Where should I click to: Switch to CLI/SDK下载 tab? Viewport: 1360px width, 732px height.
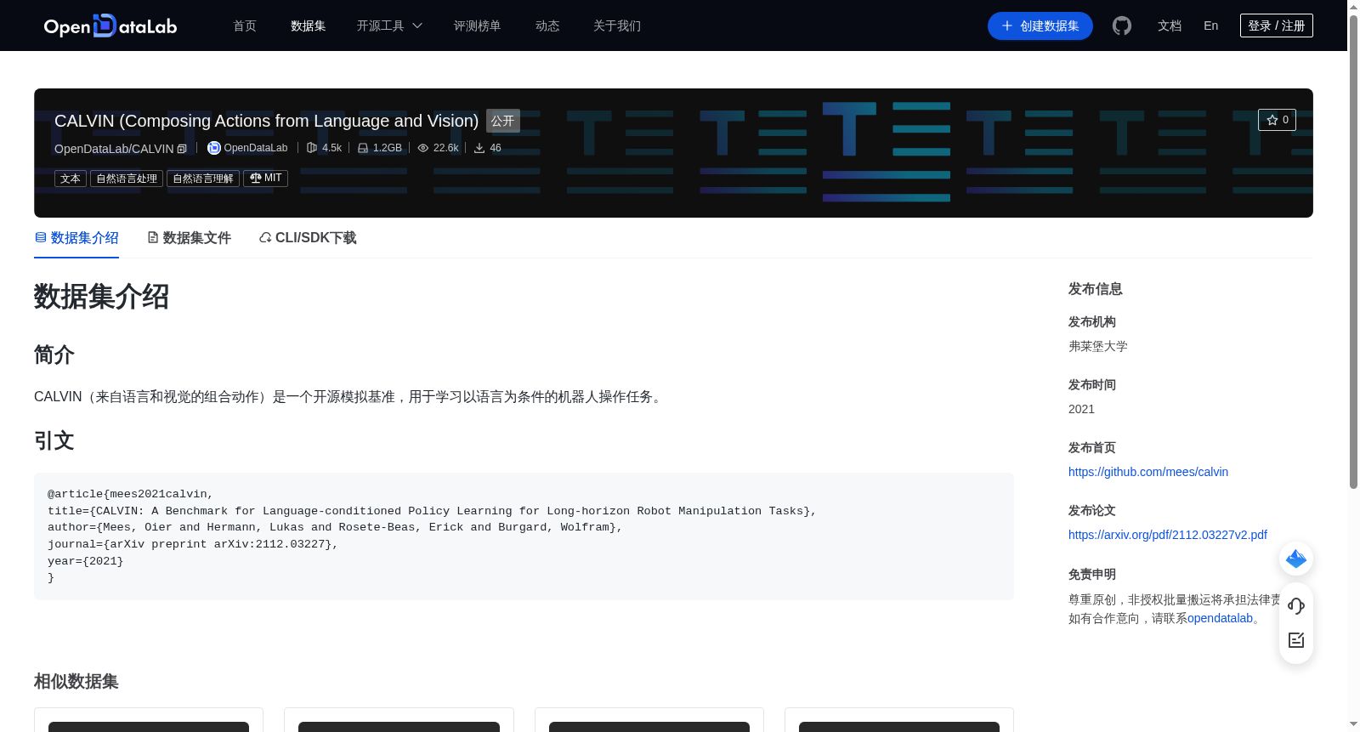308,238
